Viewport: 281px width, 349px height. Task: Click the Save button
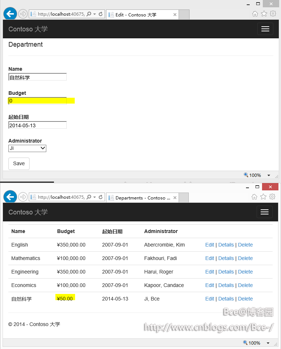pyautogui.click(x=19, y=164)
